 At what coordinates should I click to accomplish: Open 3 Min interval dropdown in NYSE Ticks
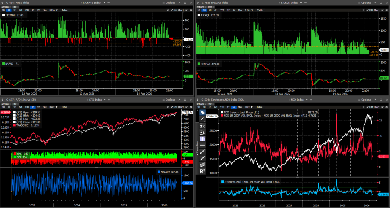click(x=53, y=10)
